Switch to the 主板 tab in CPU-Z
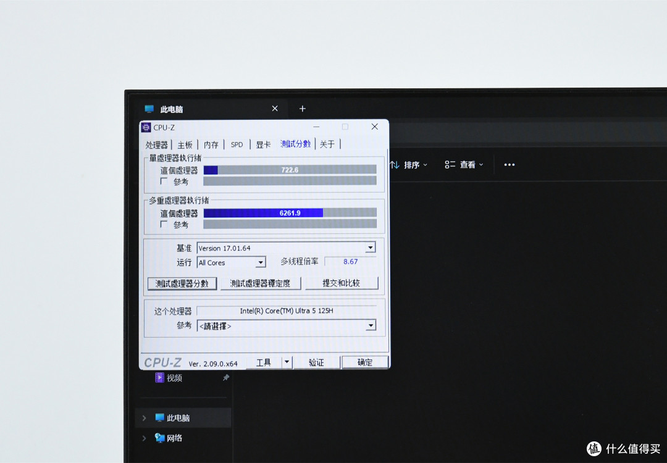 pos(185,145)
